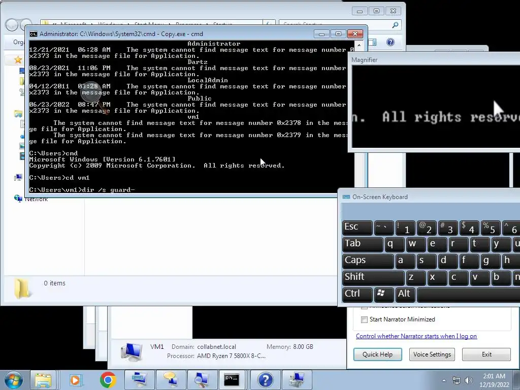Tap the w key on the On-Screen Keyboard
The image size is (520, 390).
[415, 244]
